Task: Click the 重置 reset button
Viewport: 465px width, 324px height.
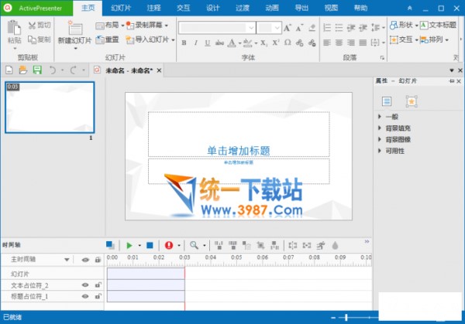Action: coord(108,39)
